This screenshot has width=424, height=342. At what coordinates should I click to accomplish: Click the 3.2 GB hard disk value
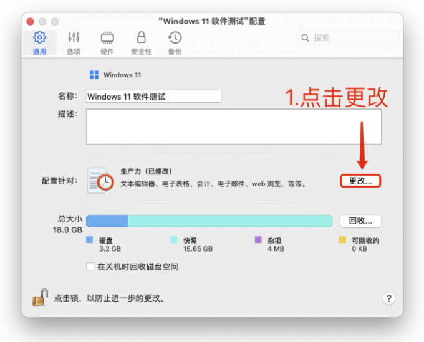110,249
